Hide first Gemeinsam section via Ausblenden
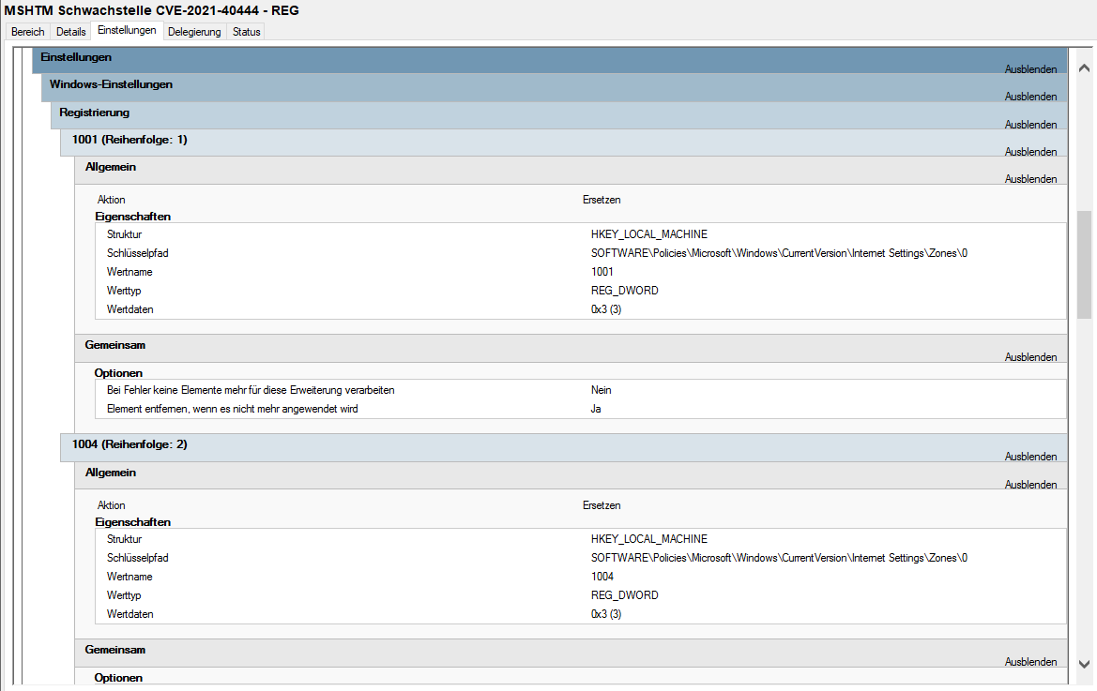1097x691 pixels. 1030,357
